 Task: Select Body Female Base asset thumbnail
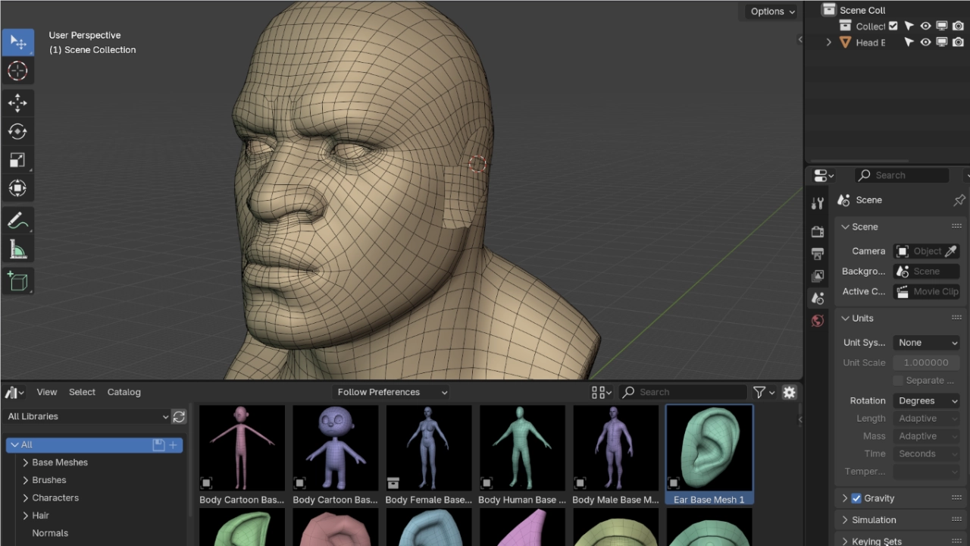click(x=429, y=448)
